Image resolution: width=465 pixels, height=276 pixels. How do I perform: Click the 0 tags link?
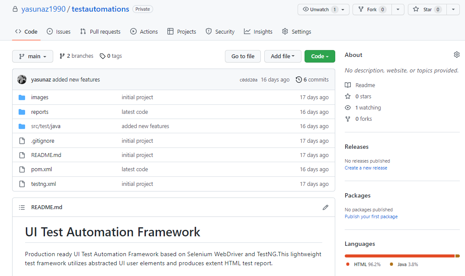[111, 56]
